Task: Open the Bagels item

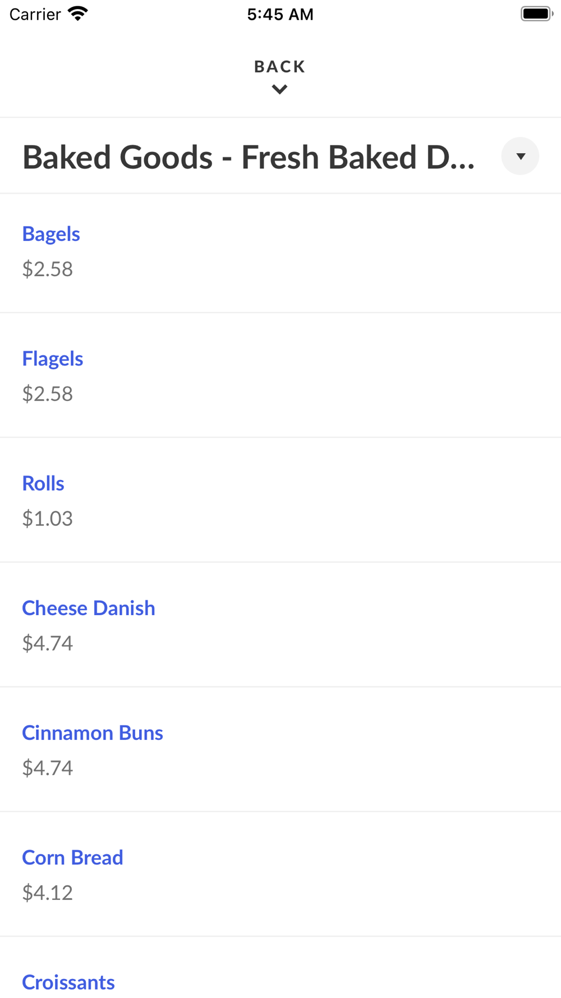Action: [51, 234]
